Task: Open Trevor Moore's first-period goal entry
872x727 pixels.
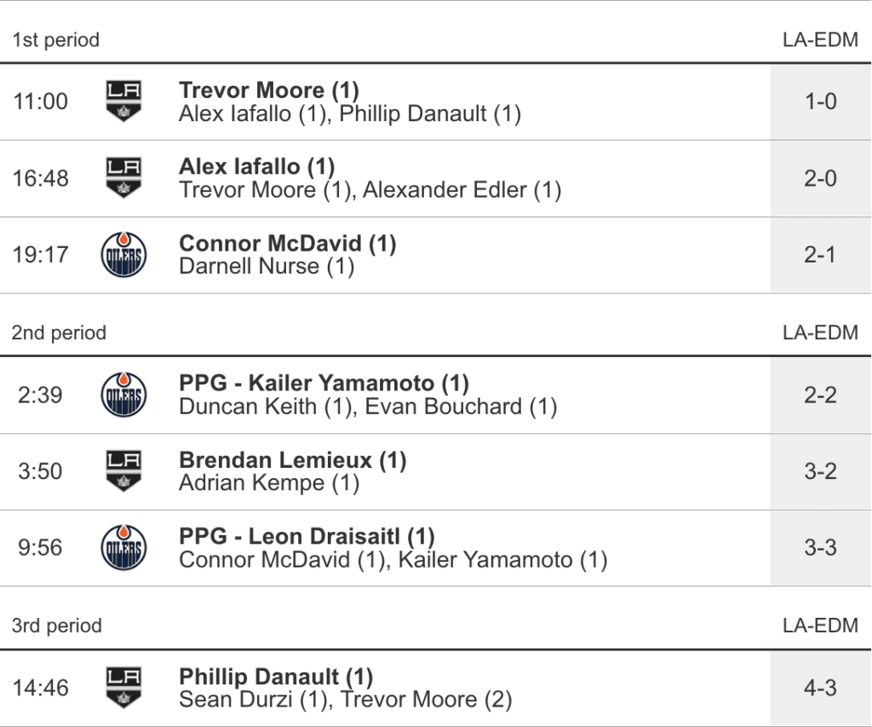Action: pyautogui.click(x=269, y=90)
